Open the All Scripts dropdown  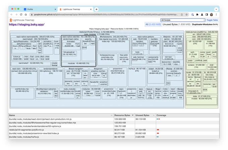click(183, 20)
